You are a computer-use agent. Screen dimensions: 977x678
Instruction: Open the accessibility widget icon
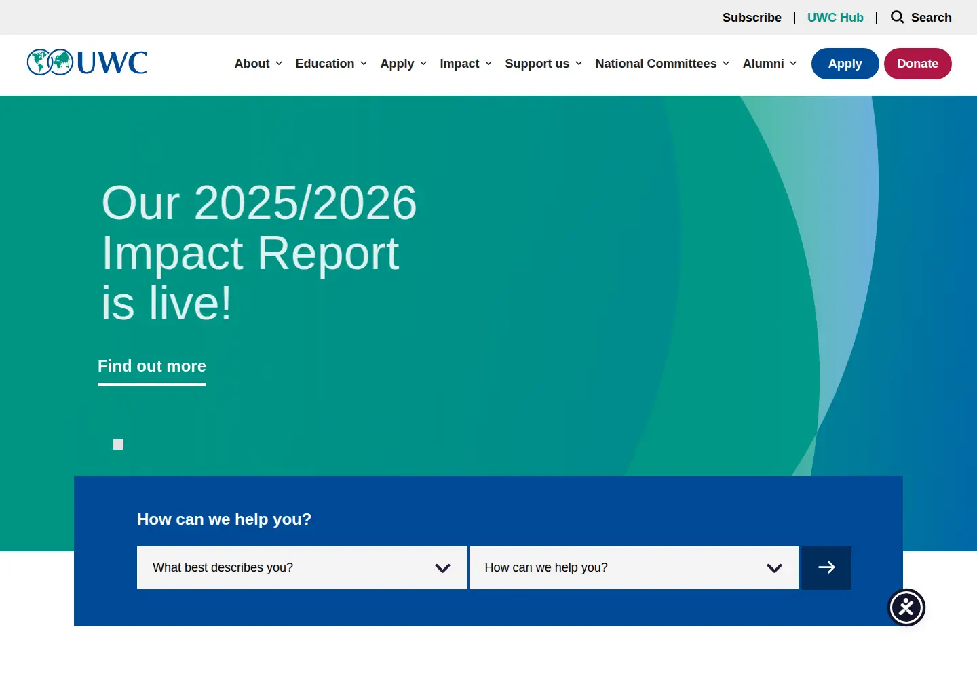tap(906, 607)
